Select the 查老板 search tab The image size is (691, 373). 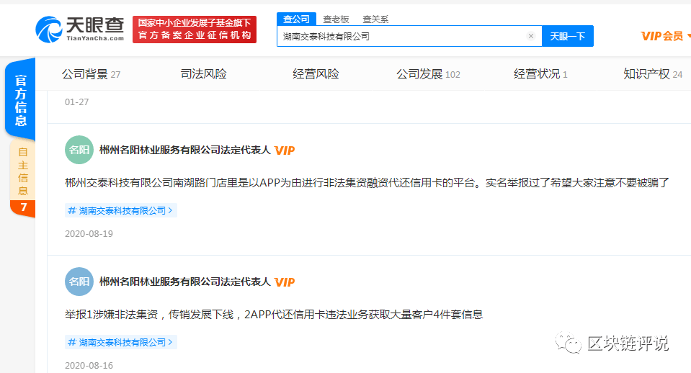(336, 19)
